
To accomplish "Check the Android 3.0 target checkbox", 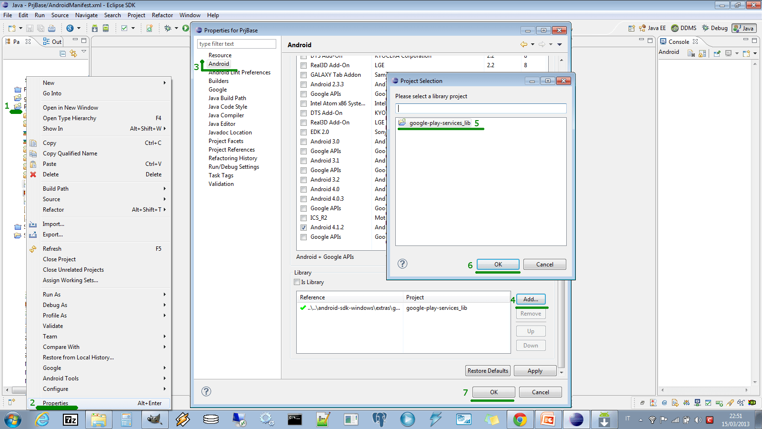I will pyautogui.click(x=304, y=142).
